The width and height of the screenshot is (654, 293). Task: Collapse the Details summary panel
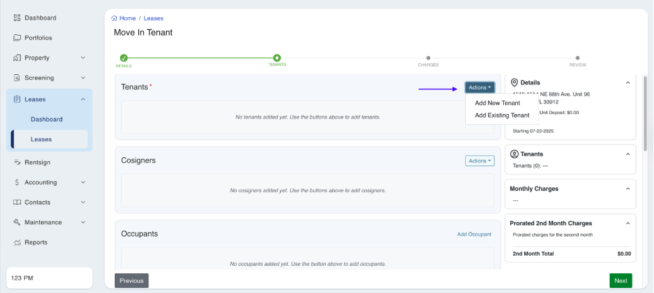tap(627, 82)
